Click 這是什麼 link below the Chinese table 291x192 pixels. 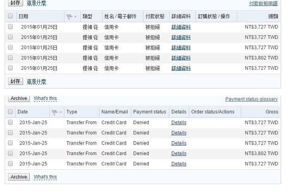point(36,82)
